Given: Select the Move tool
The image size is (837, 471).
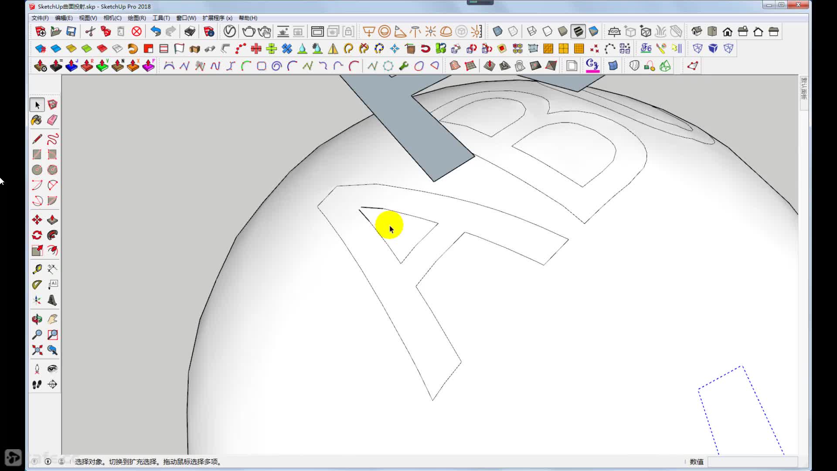Looking at the screenshot, I should coord(37,220).
